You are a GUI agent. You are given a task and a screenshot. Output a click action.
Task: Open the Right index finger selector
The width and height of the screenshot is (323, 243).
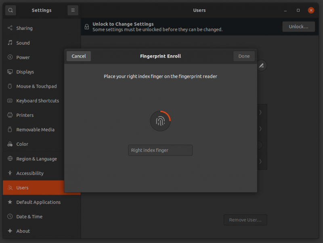point(160,150)
